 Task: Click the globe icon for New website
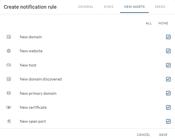coord(9,51)
